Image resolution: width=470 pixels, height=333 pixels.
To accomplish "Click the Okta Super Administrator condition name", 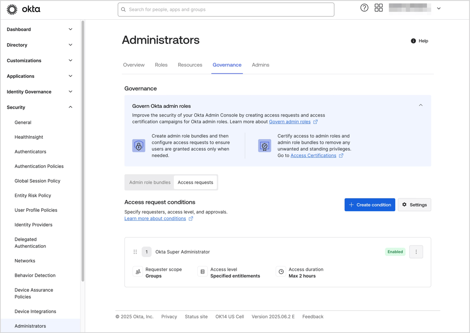I will click(182, 252).
